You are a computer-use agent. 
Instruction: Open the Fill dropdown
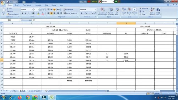point(142,11)
